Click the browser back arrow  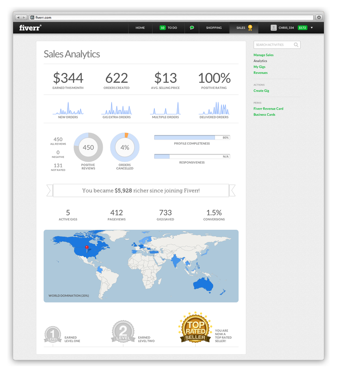pyautogui.click(x=18, y=18)
